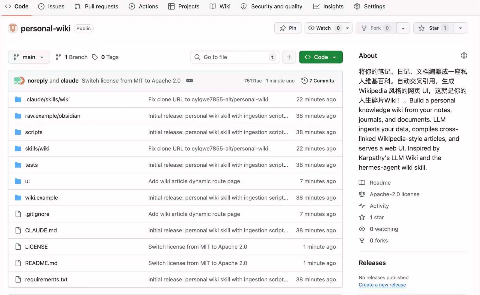
Task: Open the ui folder
Action: tap(27, 181)
